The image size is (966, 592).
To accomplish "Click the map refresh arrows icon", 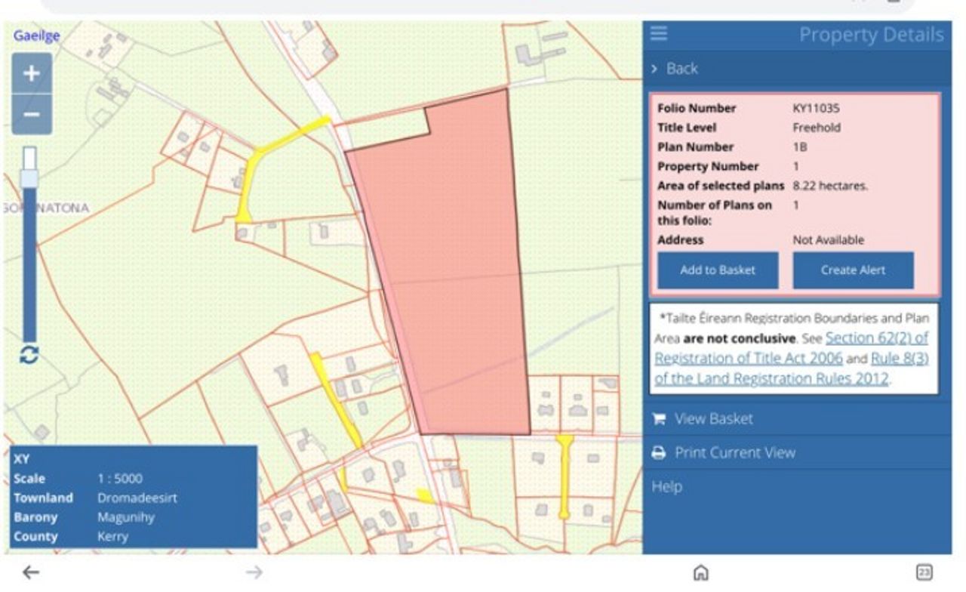I will pos(29,355).
